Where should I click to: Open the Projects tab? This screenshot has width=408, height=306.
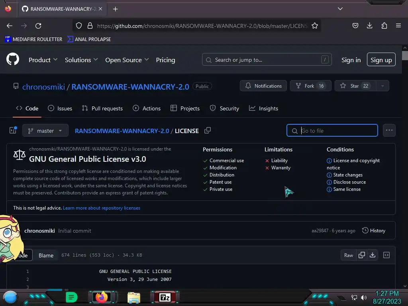click(x=185, y=108)
